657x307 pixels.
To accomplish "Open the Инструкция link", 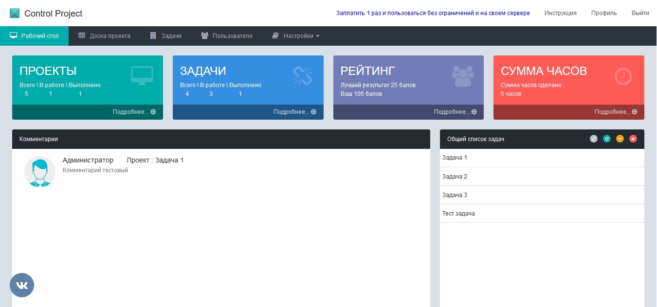I will (561, 13).
